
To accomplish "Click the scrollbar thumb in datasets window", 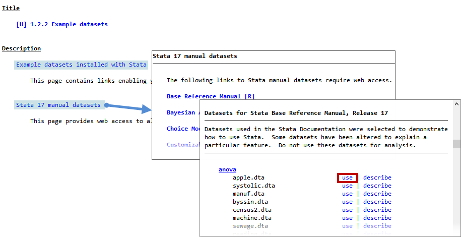I will click(456, 144).
